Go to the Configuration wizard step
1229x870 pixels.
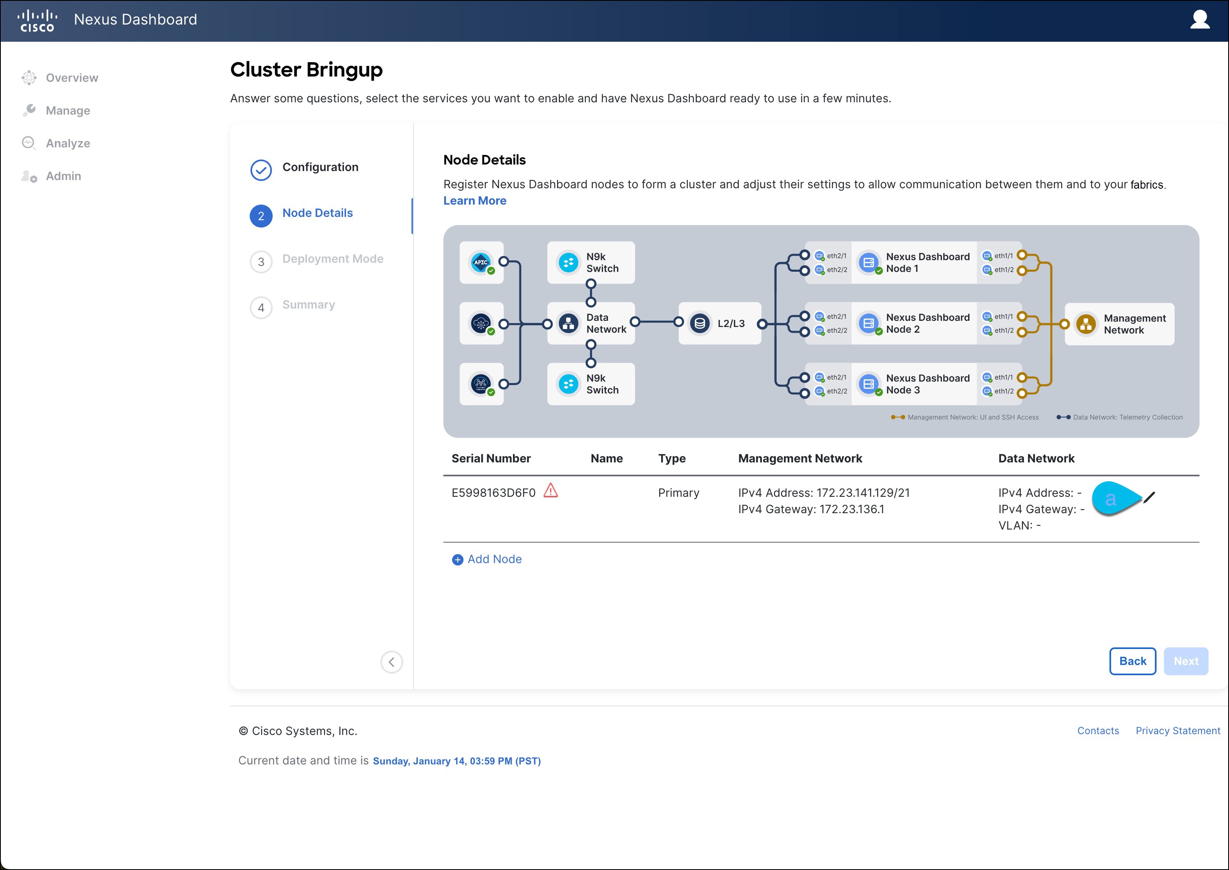click(321, 167)
